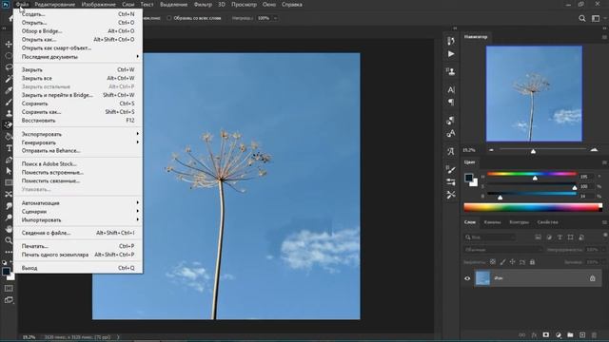Image resolution: width=609 pixels, height=342 pixels.
Task: Open the Character panel (A| icon)
Action: 450,89
